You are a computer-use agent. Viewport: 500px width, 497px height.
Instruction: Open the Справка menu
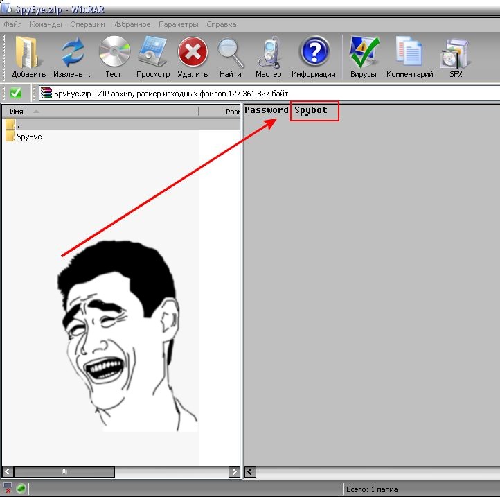pyautogui.click(x=222, y=24)
